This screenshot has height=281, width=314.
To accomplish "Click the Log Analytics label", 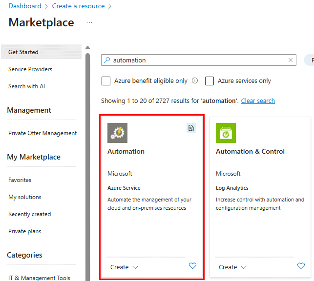I will pos(232,188).
